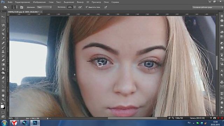Select the Horizontal Type tool

tap(3, 82)
